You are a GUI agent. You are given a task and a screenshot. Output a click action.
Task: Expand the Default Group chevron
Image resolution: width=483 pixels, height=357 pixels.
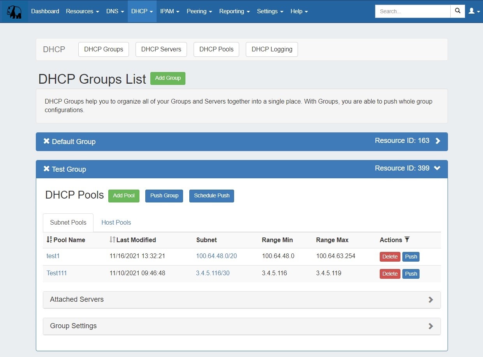(x=438, y=141)
